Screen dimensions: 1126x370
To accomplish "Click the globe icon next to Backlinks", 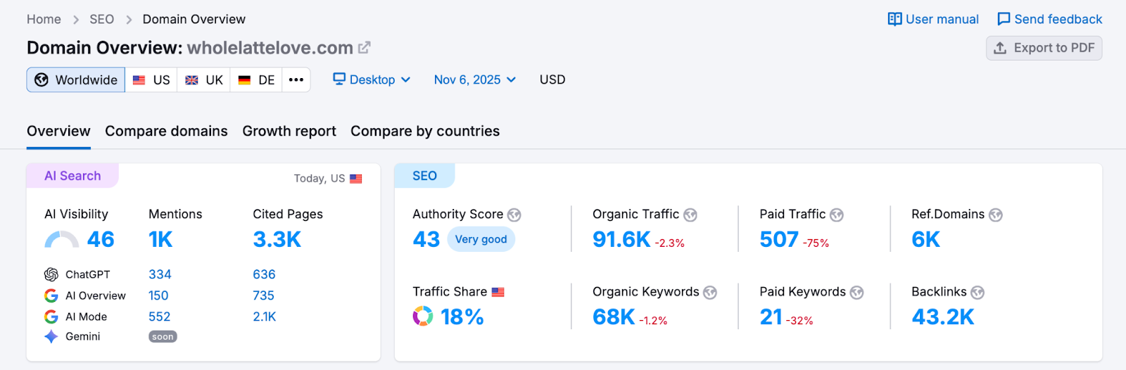I will point(978,292).
